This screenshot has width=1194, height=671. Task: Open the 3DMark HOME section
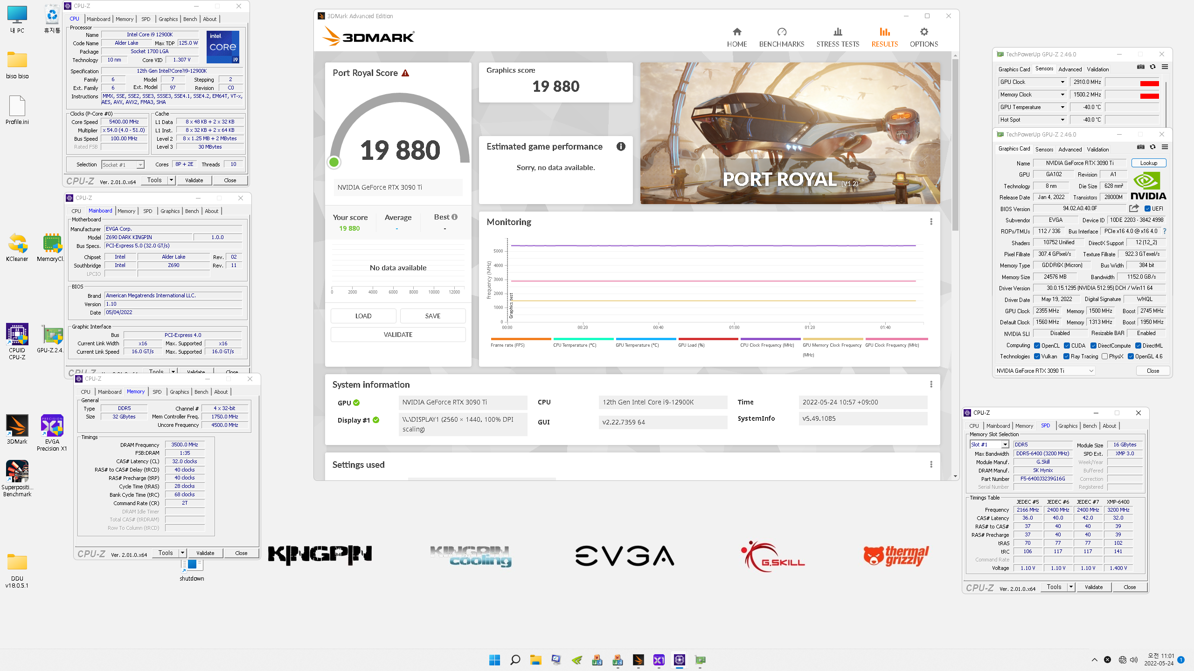(x=737, y=37)
